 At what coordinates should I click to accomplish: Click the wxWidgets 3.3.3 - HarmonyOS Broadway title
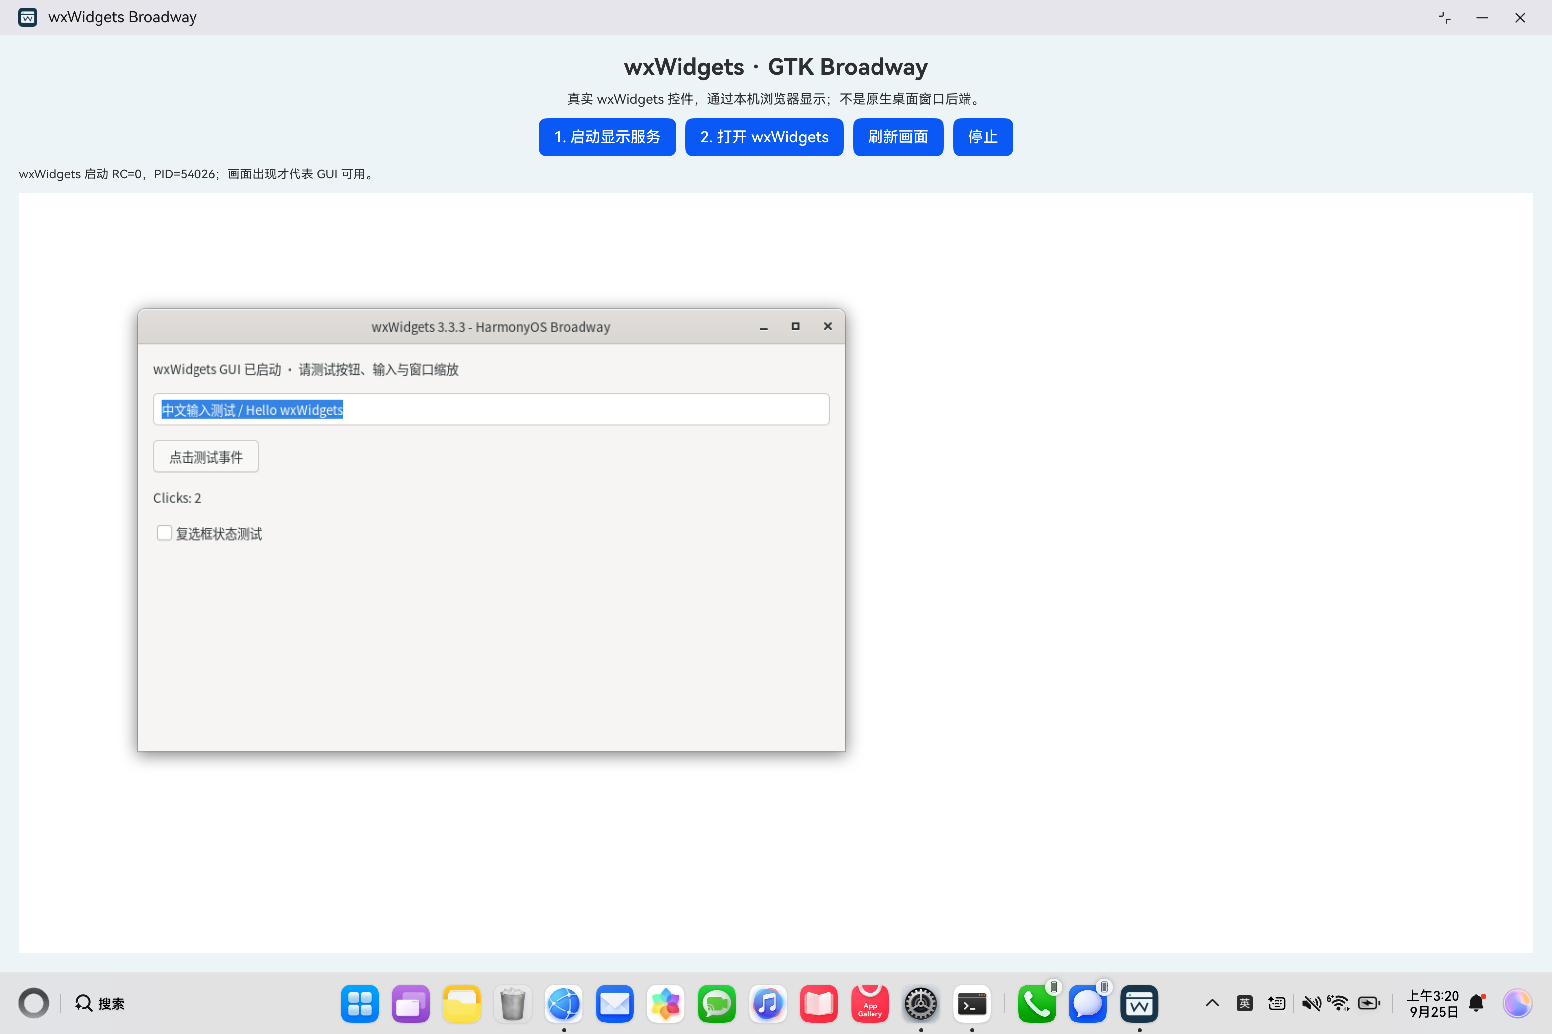tap(491, 327)
